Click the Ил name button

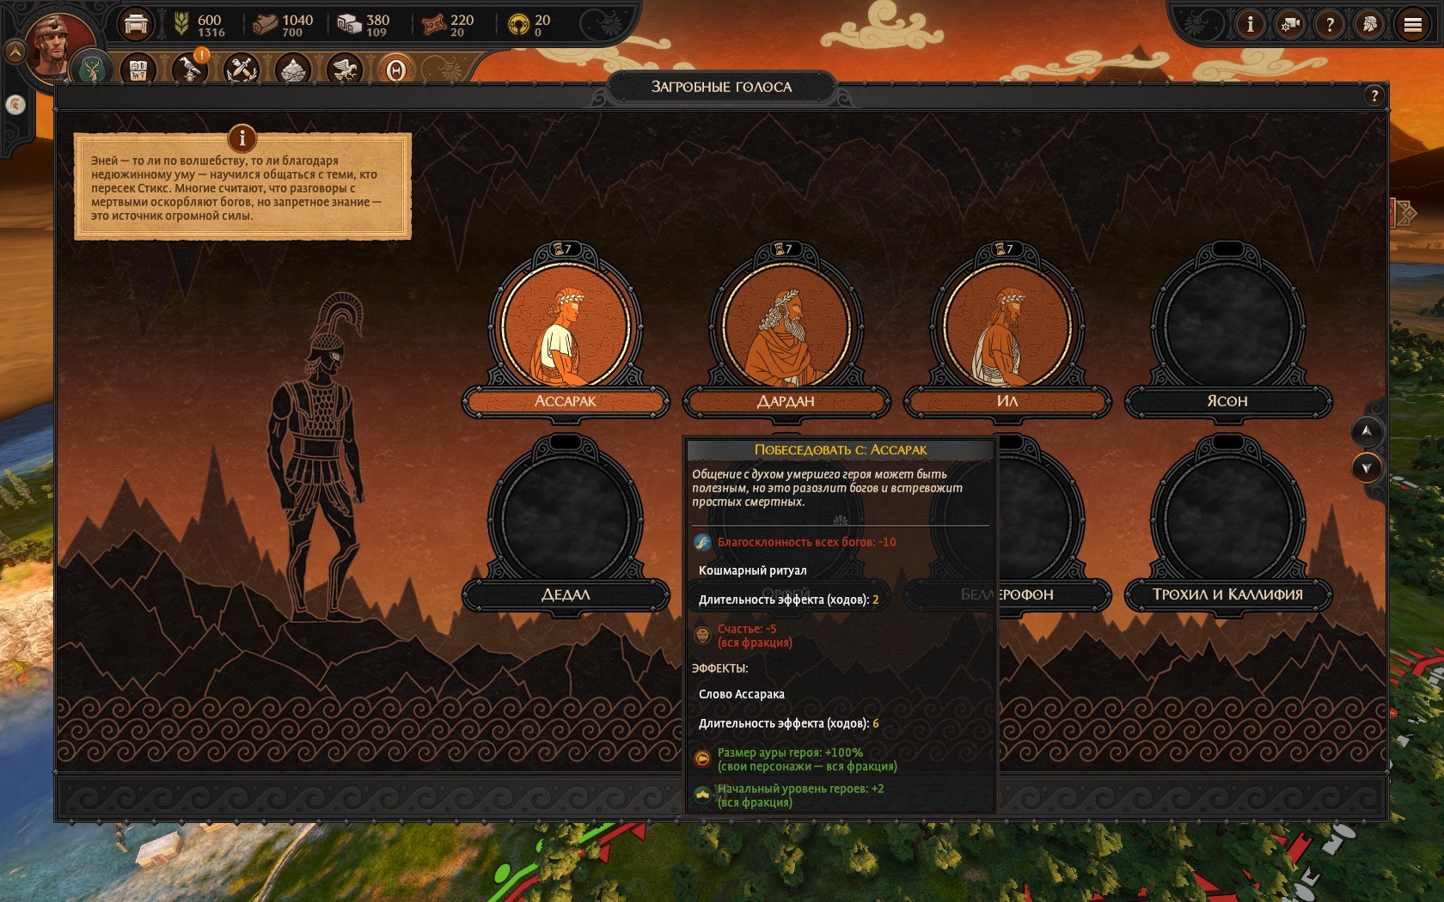coord(1007,401)
